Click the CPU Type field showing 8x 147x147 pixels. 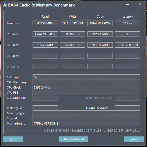click(86, 77)
